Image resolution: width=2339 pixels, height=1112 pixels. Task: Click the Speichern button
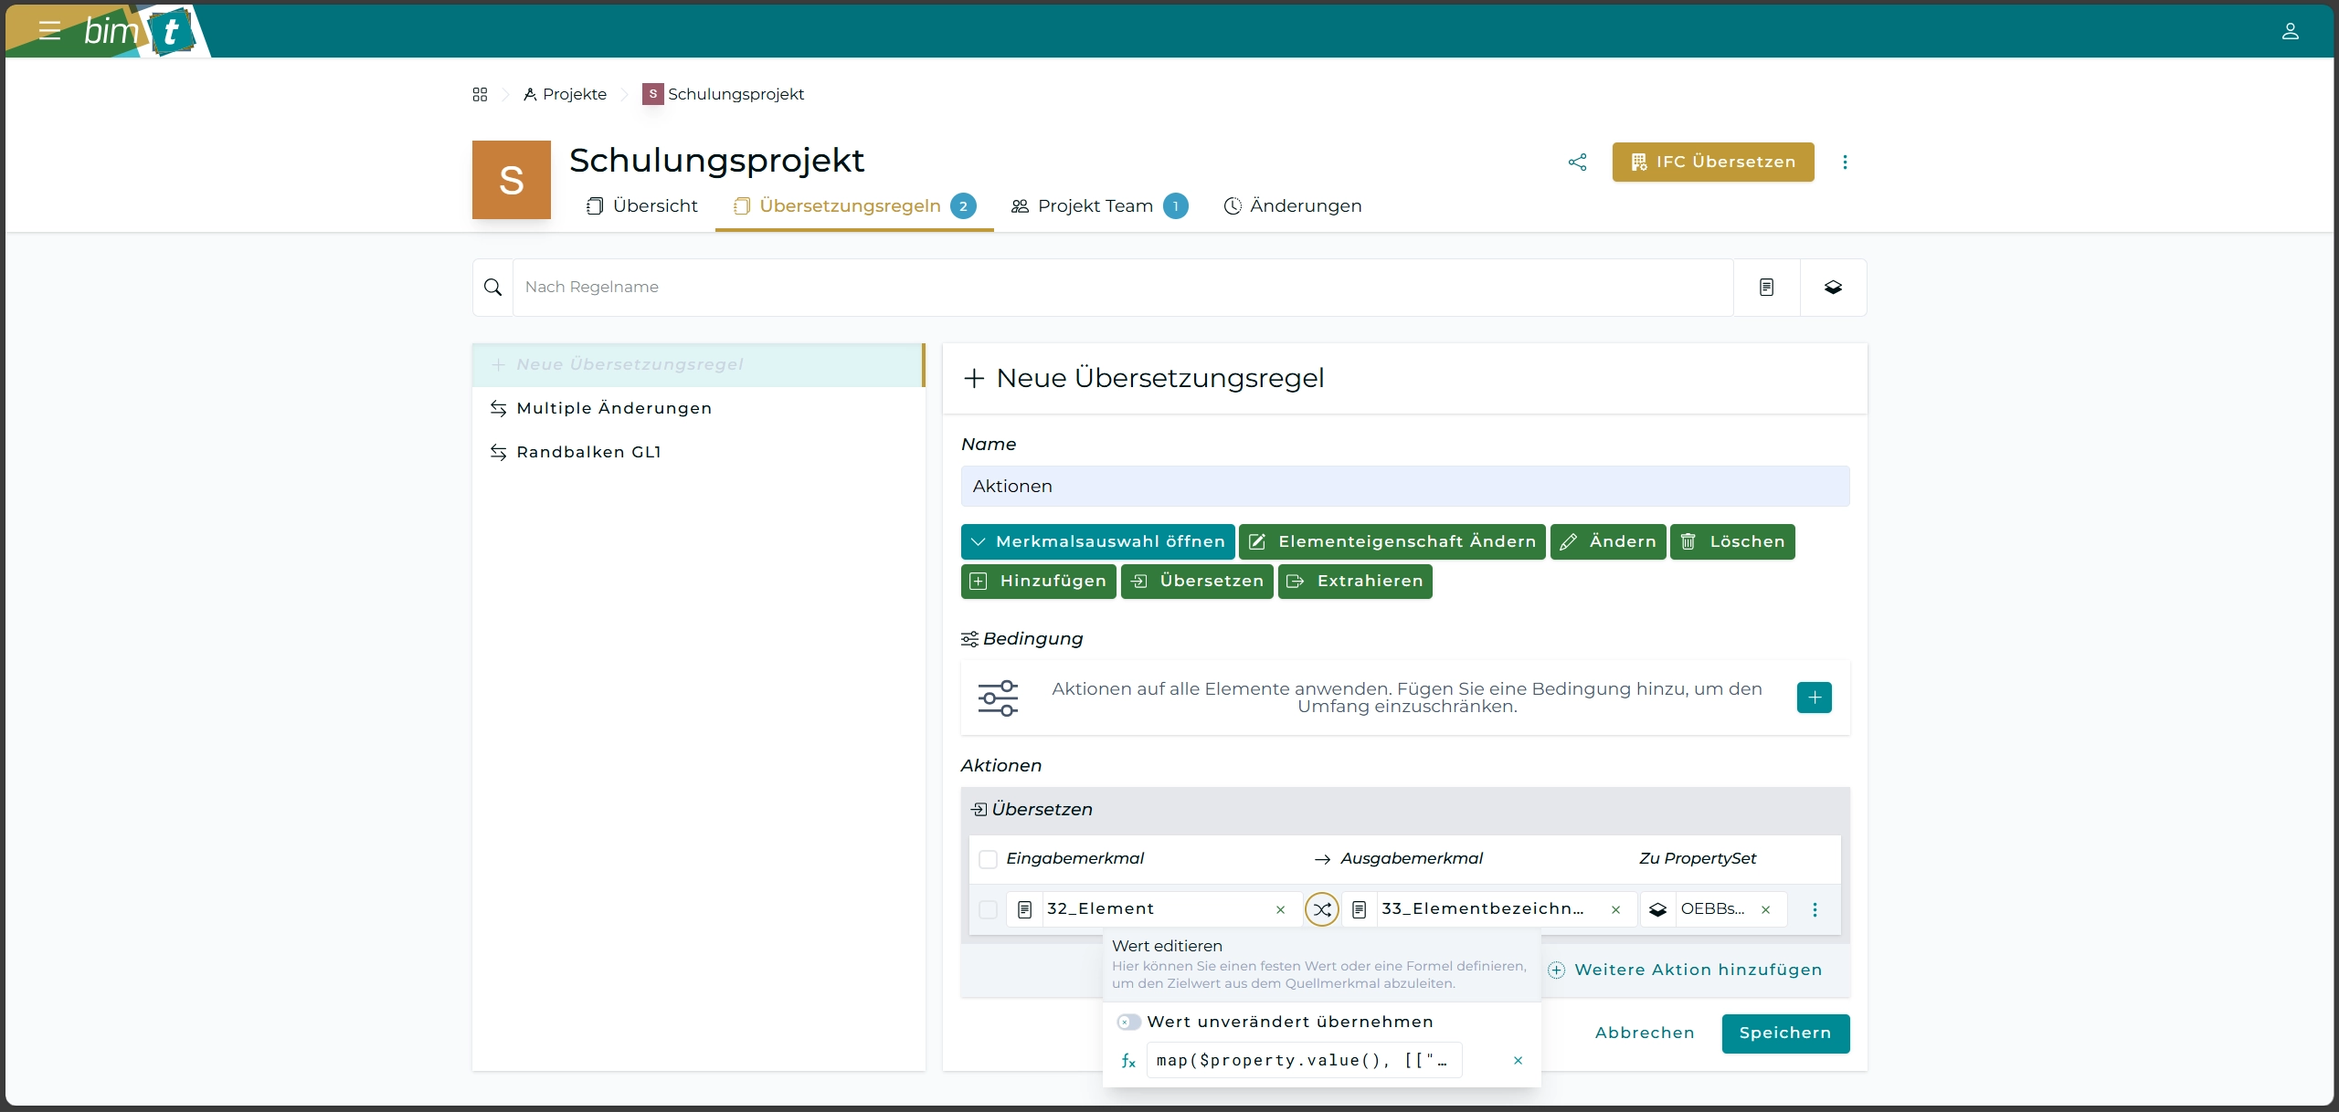click(x=1784, y=1033)
